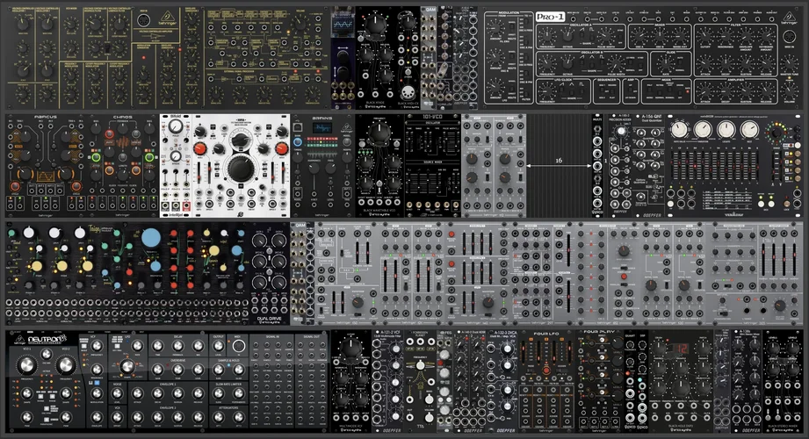The width and height of the screenshot is (809, 439).
Task: Select the A-156 QNT Dual Quantizer module
Action: [x=650, y=166]
